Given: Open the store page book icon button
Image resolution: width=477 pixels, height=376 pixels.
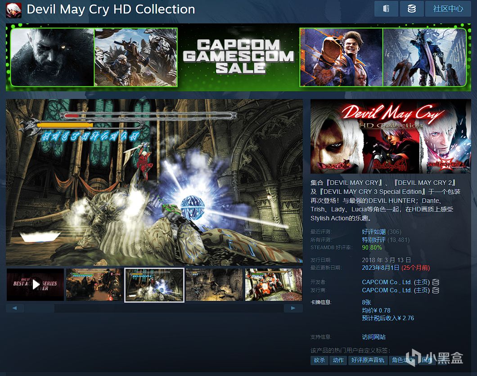Looking at the screenshot, I should click(x=386, y=9).
